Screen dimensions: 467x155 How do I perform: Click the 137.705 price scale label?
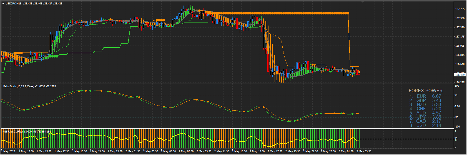tap(460, 9)
